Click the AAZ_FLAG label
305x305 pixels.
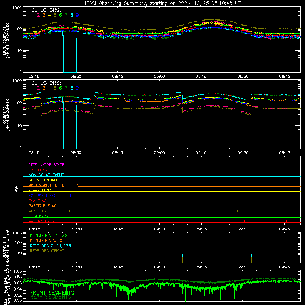click(x=37, y=211)
